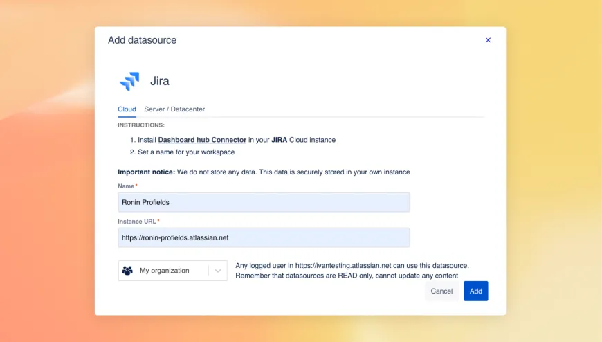This screenshot has height=342, width=602.
Task: Open the Dashboard hub Connector link
Action: click(202, 140)
